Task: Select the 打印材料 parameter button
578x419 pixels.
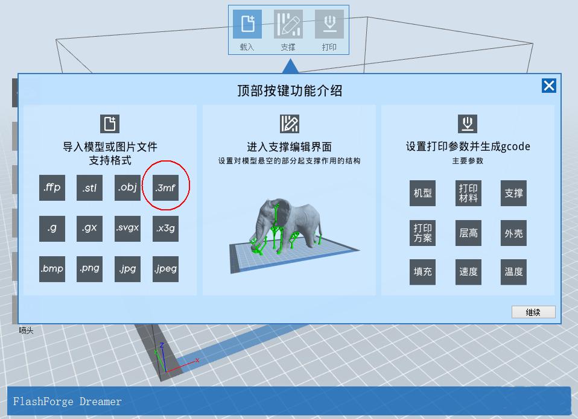Action: [x=468, y=193]
